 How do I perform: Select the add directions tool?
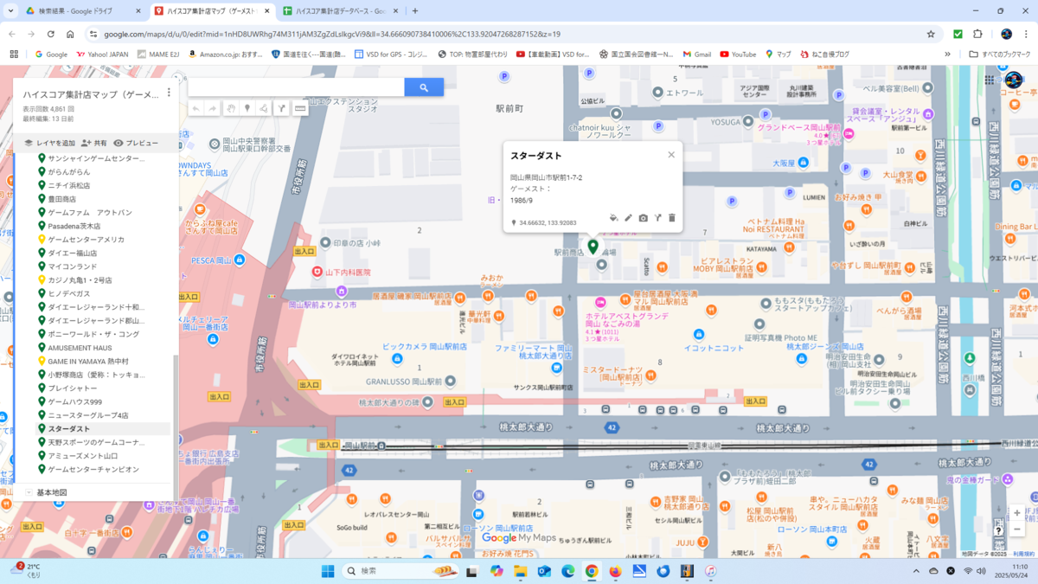[x=281, y=108]
